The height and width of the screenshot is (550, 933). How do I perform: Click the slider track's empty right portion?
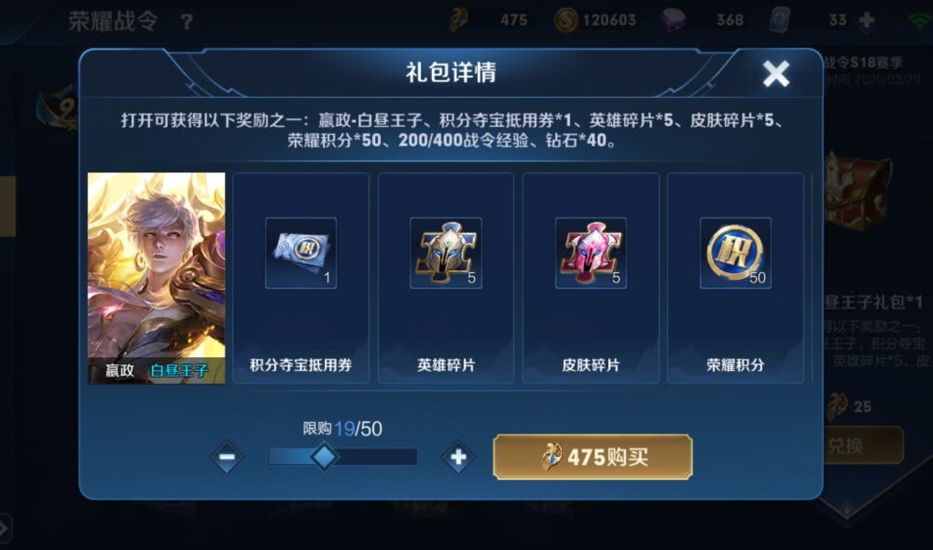pos(378,457)
